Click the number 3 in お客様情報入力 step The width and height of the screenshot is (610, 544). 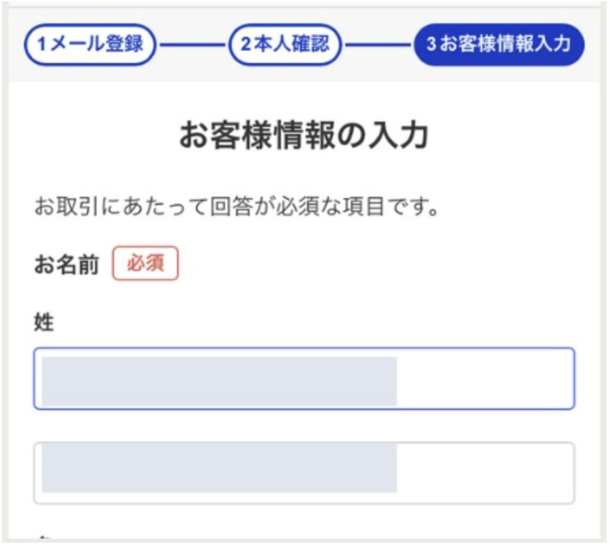[x=431, y=45]
